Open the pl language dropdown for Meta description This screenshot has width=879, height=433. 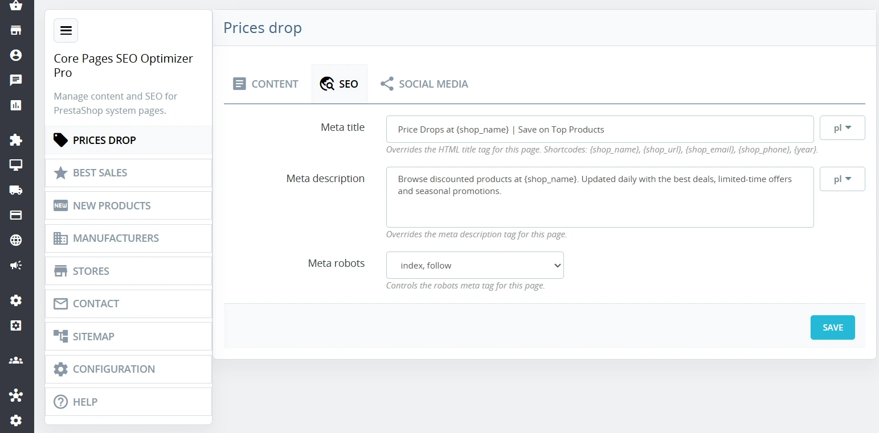842,179
